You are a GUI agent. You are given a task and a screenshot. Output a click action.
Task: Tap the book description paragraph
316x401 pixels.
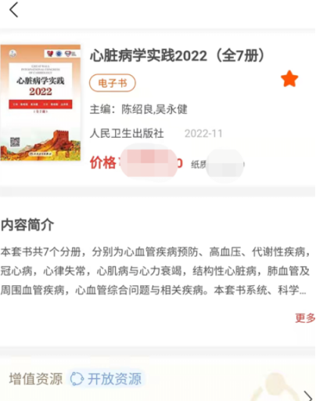click(156, 271)
